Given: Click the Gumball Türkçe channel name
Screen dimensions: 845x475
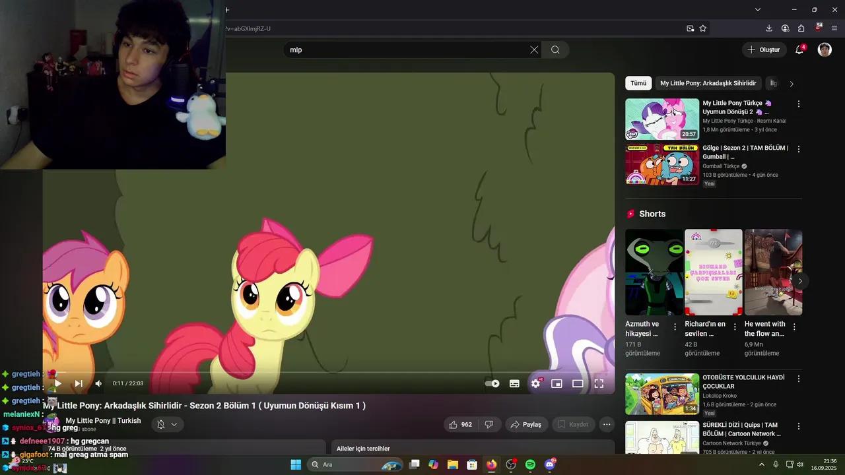Looking at the screenshot, I should pyautogui.click(x=721, y=166).
